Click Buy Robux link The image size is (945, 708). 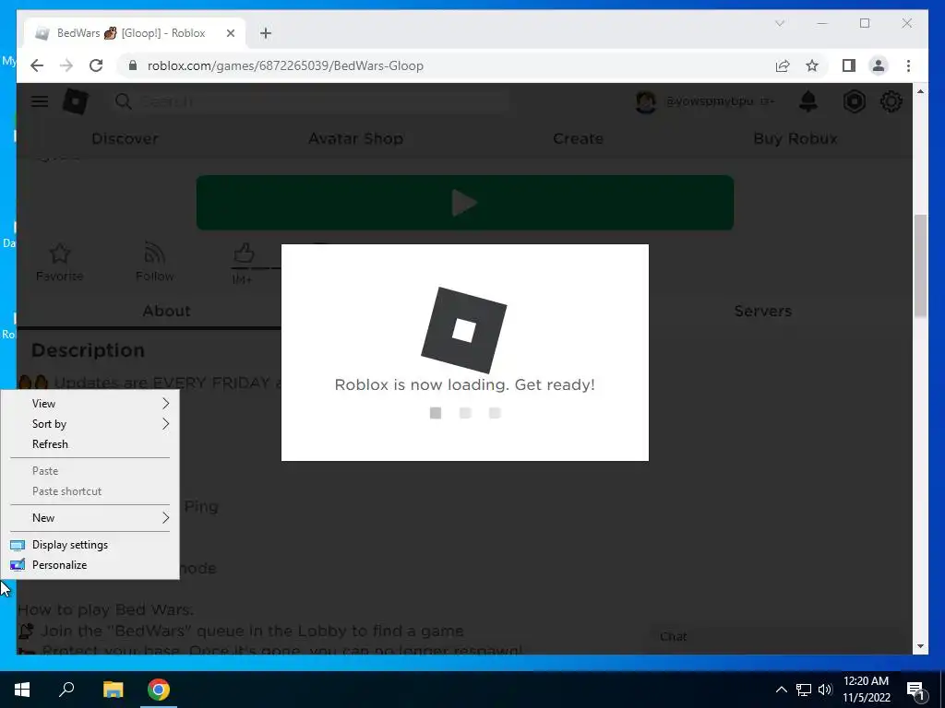click(x=795, y=138)
